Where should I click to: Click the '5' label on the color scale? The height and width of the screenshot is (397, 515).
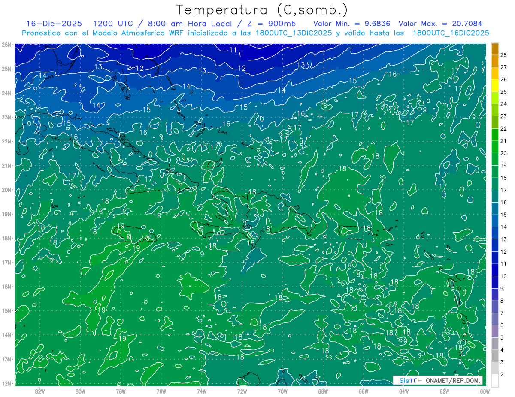[502, 337]
